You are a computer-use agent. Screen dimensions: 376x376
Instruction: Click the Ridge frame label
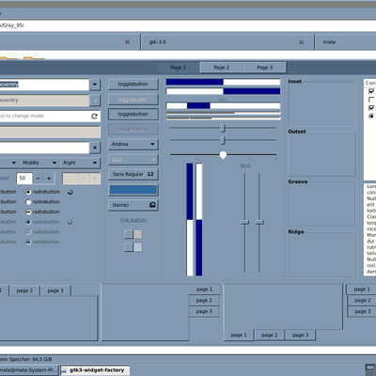coord(296,232)
